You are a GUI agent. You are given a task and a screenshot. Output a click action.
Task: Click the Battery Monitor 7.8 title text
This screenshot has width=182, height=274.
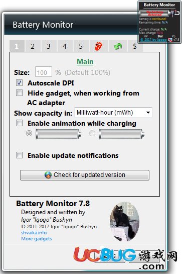point(53,204)
